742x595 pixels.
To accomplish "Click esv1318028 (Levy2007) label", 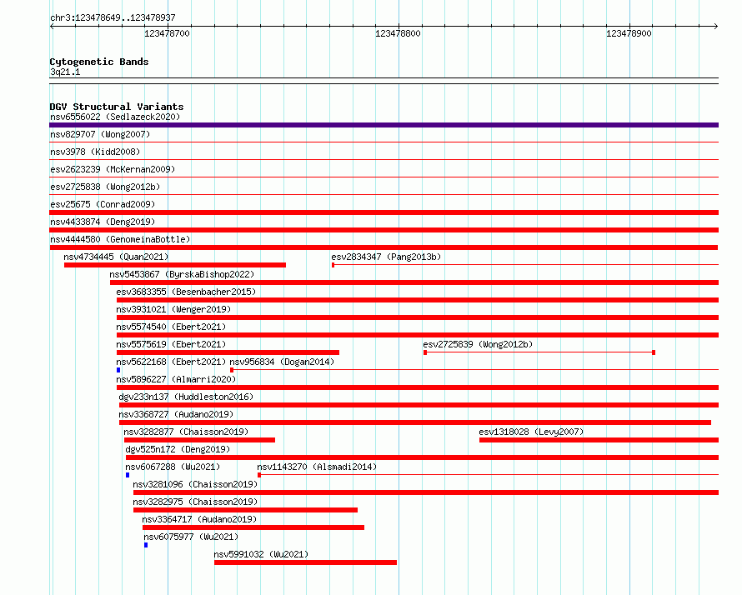I will [531, 432].
